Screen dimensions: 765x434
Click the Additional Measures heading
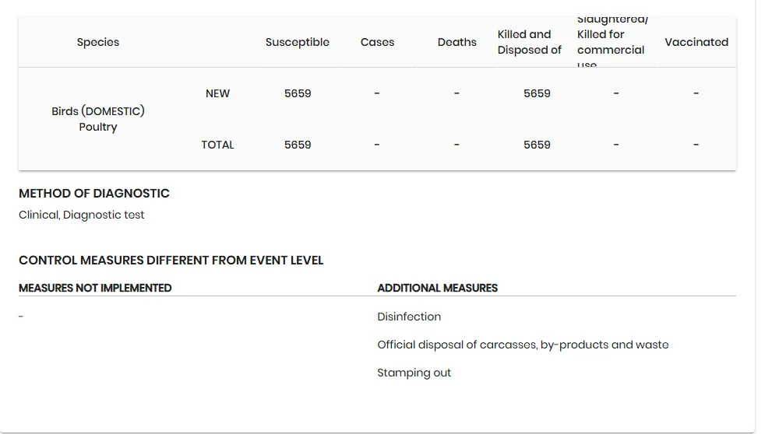tap(437, 288)
